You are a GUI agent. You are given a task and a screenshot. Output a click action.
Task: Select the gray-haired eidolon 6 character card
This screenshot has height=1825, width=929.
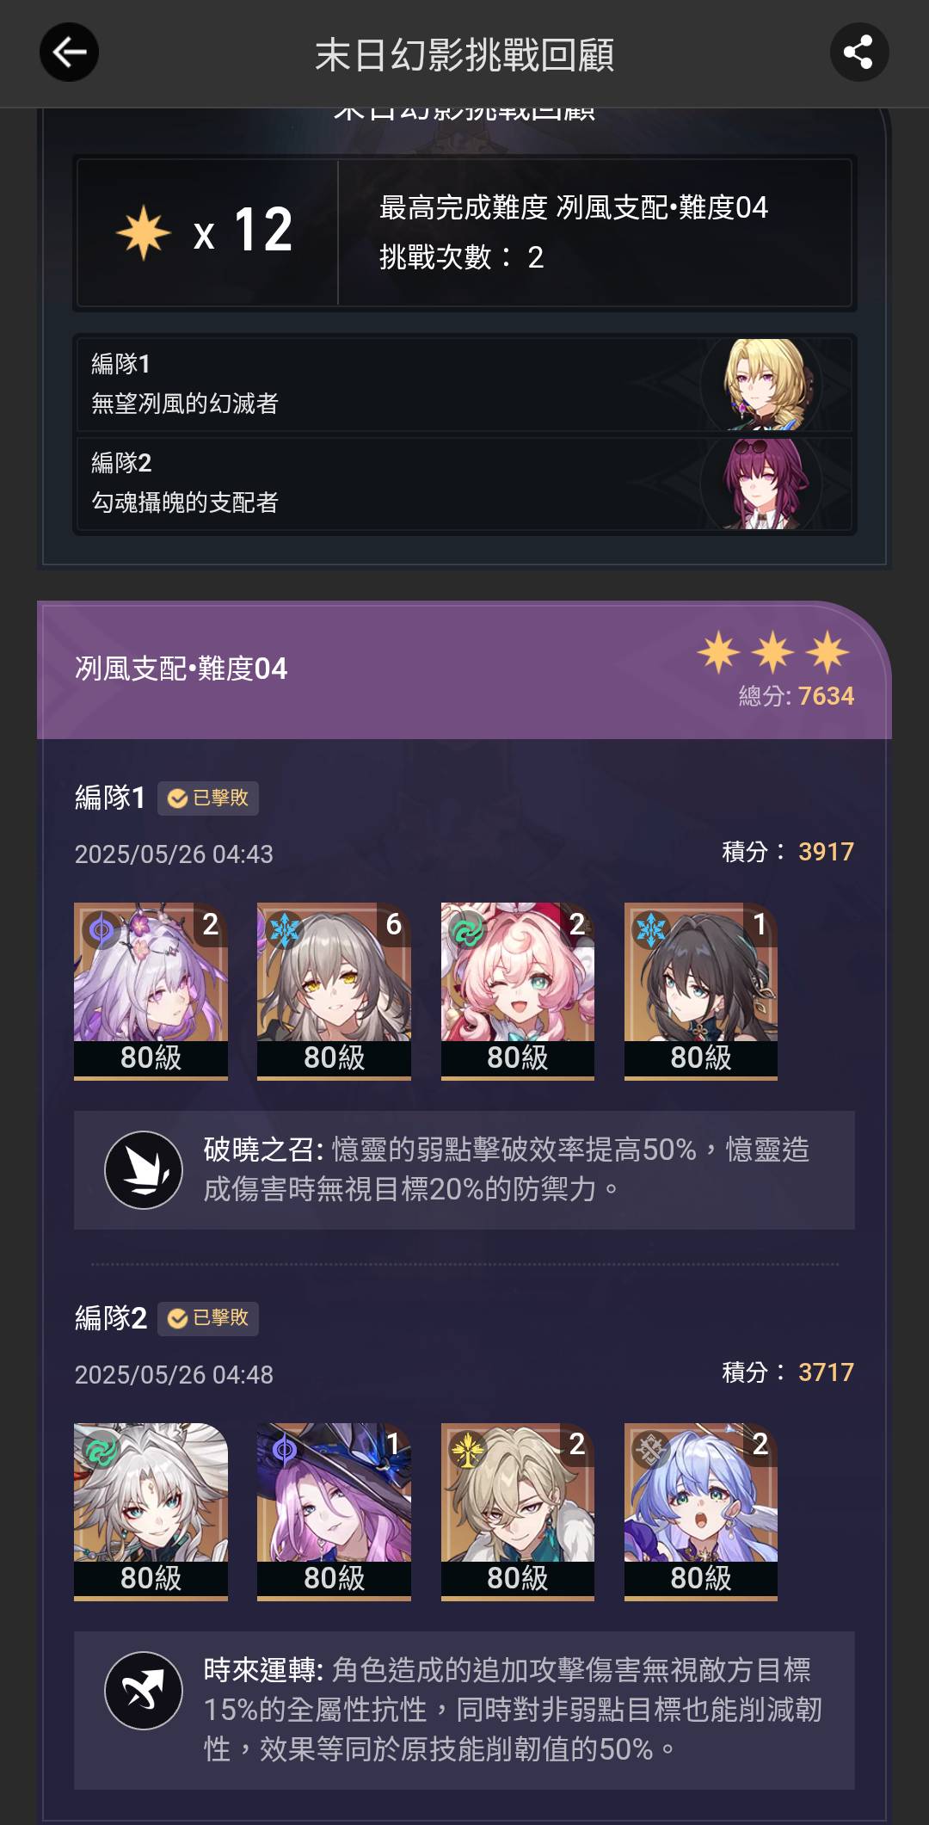point(334,990)
